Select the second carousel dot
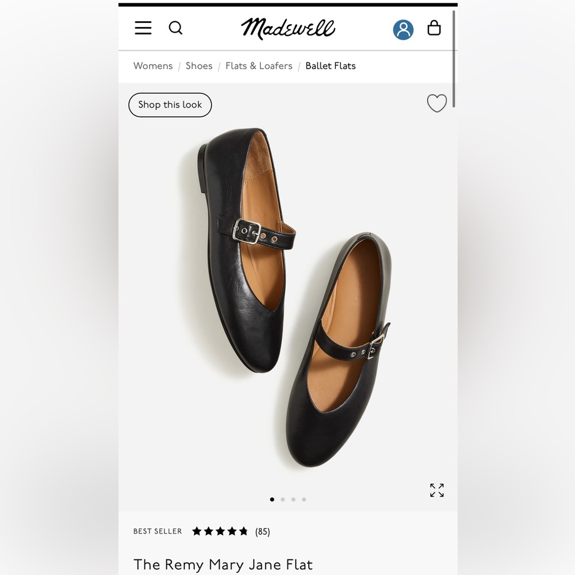 pyautogui.click(x=282, y=499)
